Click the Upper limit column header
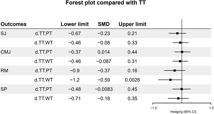This screenshot has width=214, height=114. pyautogui.click(x=132, y=24)
